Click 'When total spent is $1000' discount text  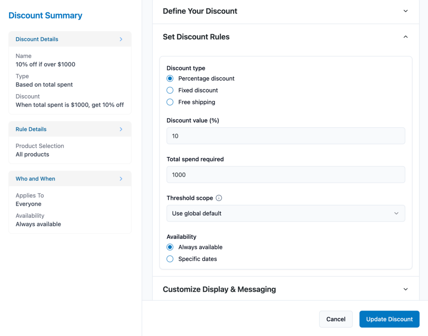[70, 105]
